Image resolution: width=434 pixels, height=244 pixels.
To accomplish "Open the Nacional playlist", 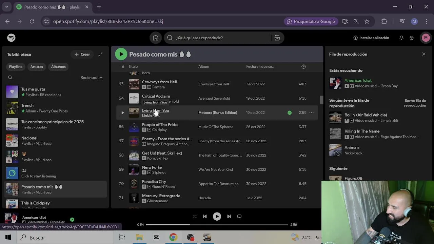I will (56, 141).
